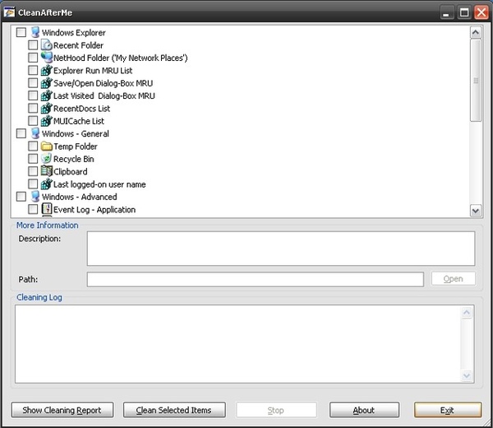Check the Recent Folder checkbox

[x=33, y=45]
